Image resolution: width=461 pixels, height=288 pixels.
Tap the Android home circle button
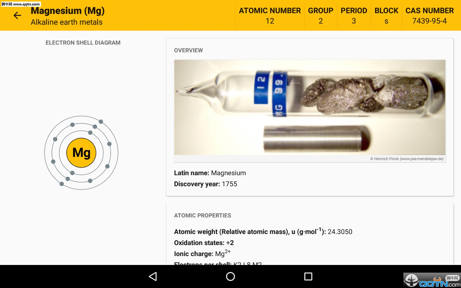230,276
